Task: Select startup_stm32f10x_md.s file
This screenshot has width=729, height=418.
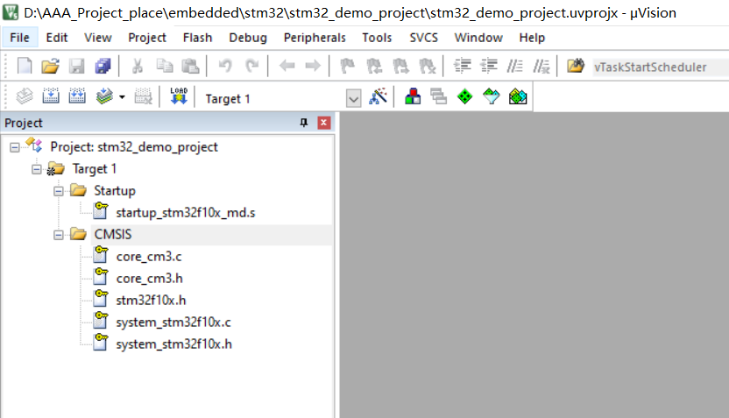Action: (186, 212)
